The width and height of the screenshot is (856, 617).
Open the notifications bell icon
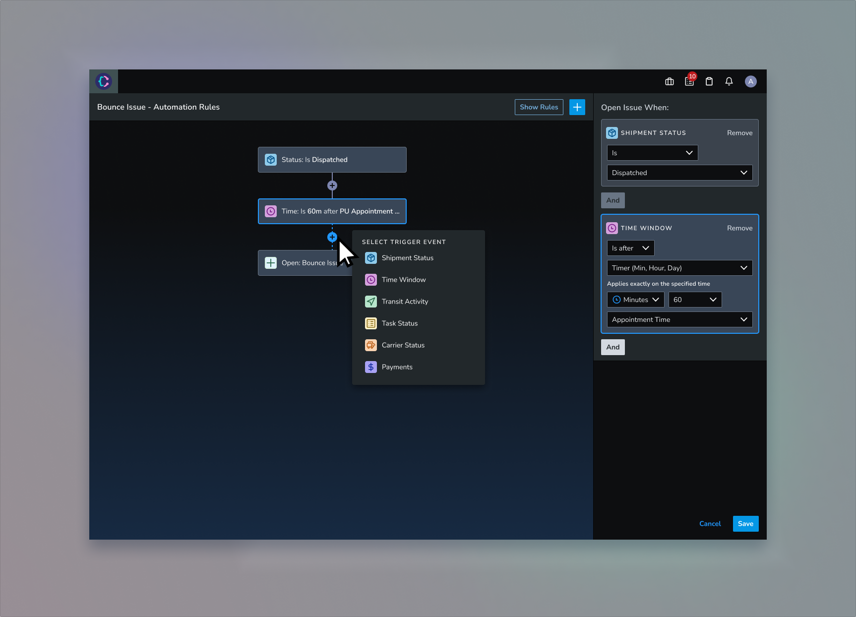pos(729,81)
